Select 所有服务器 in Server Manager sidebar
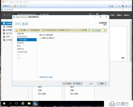Screen dimensions: 133x107 pyautogui.click(x=7, y=30)
